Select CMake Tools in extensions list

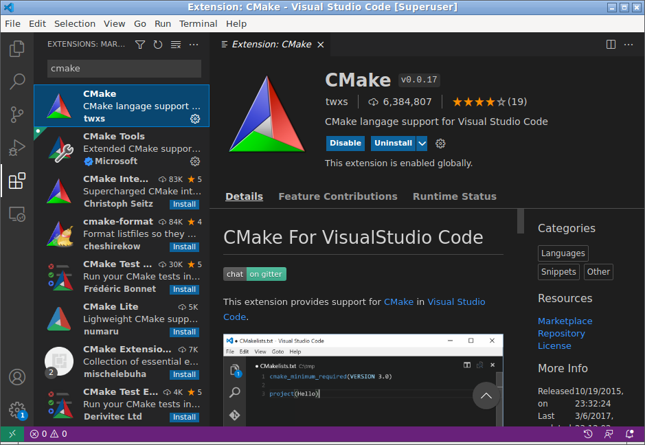(x=122, y=148)
